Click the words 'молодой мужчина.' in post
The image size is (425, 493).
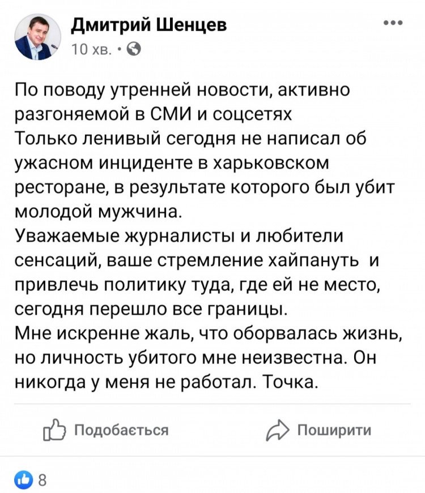99,212
